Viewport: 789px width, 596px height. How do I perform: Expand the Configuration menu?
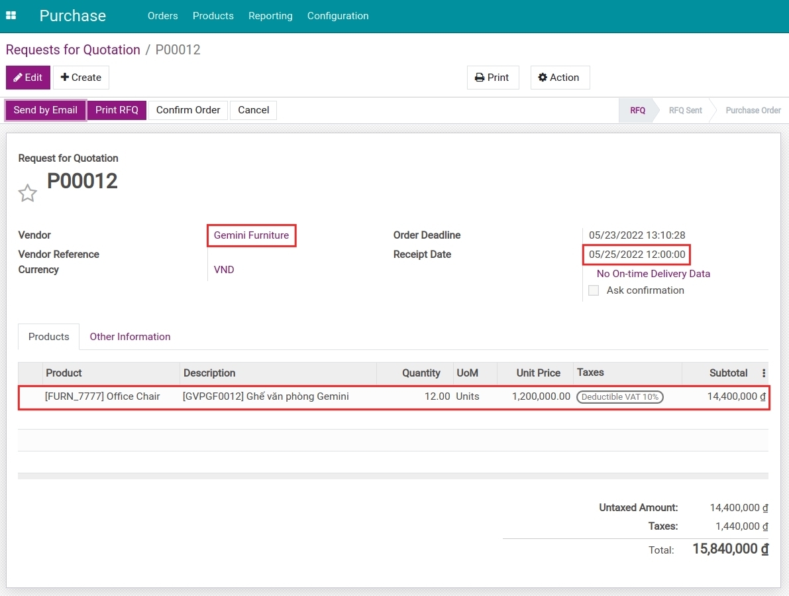point(338,16)
